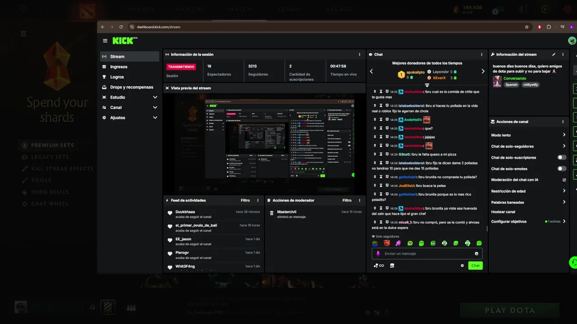Open Drops y recompensas in the sidebar
Screen dimensions: 577x324
[130, 87]
